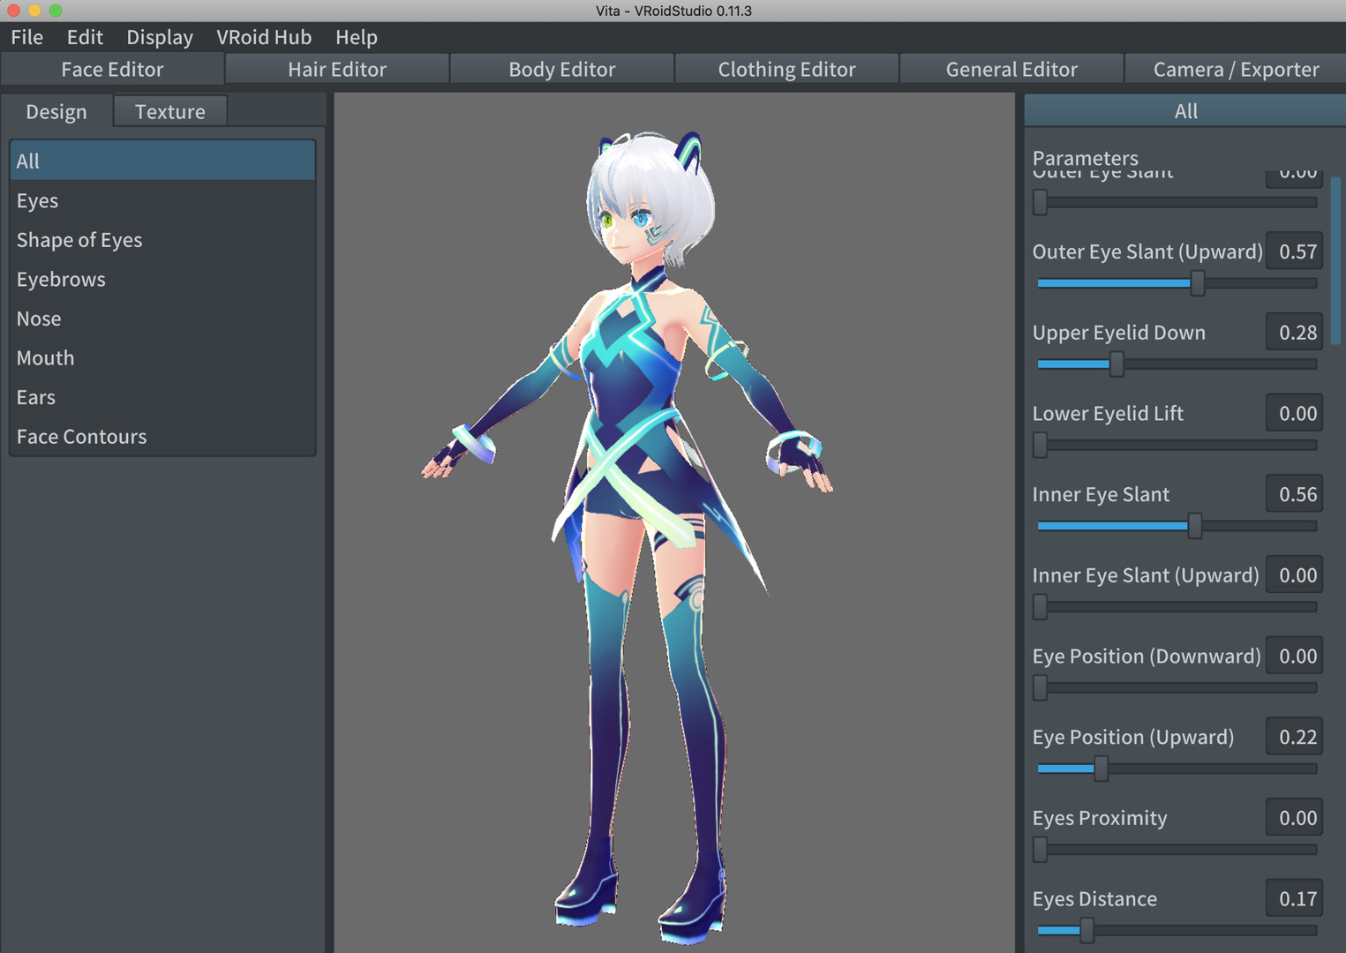Click the Upper Eyelid Down slider handle

coord(1115,364)
